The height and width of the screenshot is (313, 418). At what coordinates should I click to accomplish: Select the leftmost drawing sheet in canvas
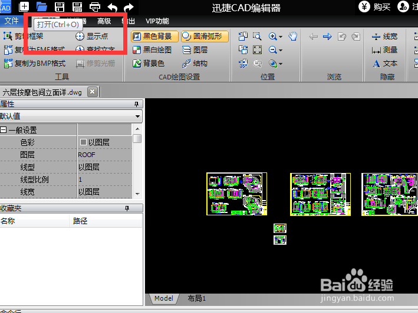point(237,194)
